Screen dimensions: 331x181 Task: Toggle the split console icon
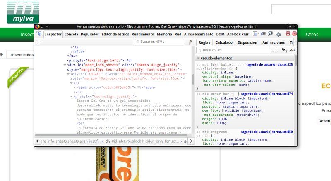[x=263, y=34]
